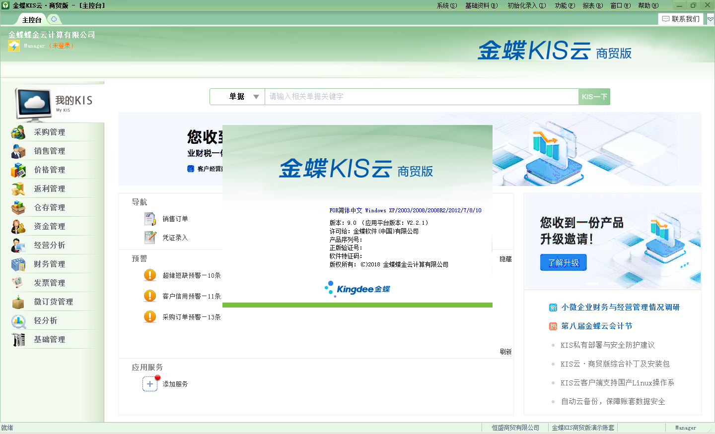This screenshot has width=715, height=434.
Task: Open the 价格管理 module icon
Action: (18, 170)
